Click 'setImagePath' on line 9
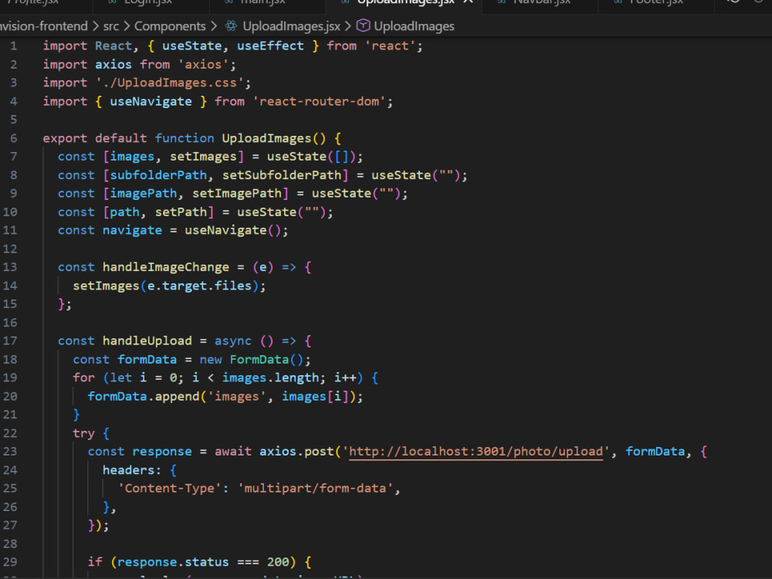 237,194
